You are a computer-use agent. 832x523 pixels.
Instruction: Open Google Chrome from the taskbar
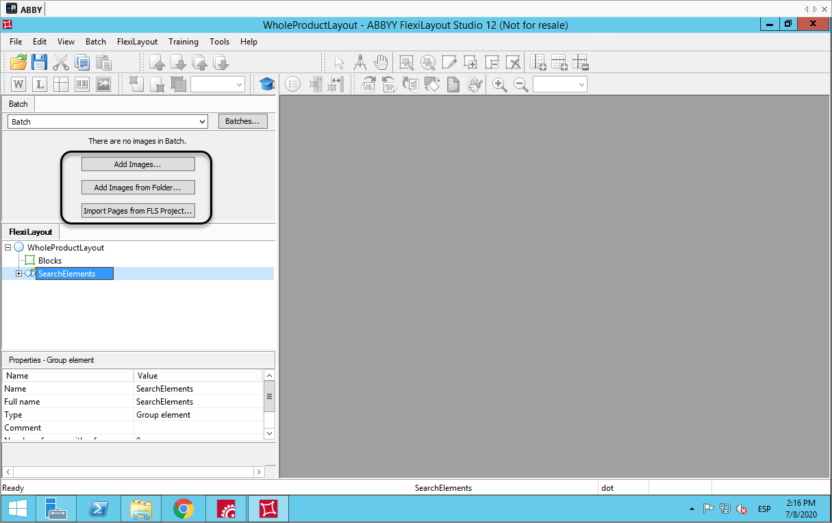pos(183,509)
